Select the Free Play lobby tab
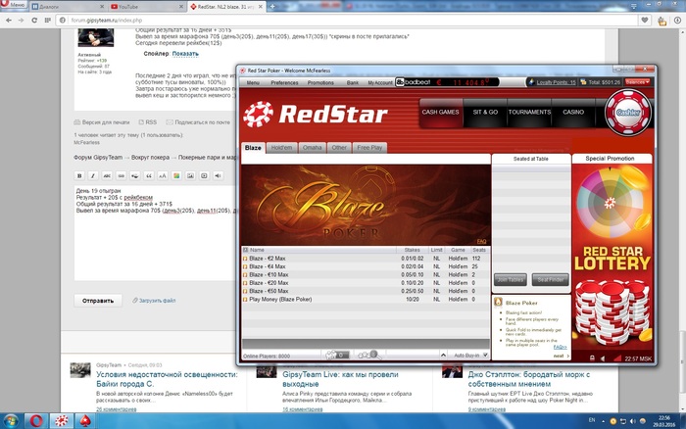Image resolution: width=686 pixels, height=429 pixels. [x=369, y=148]
